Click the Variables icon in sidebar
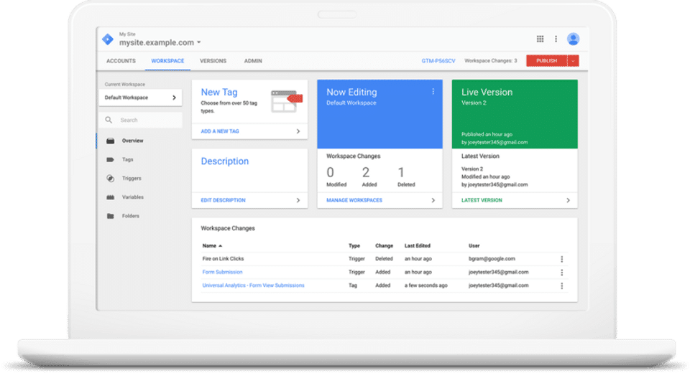690x373 pixels. point(111,197)
